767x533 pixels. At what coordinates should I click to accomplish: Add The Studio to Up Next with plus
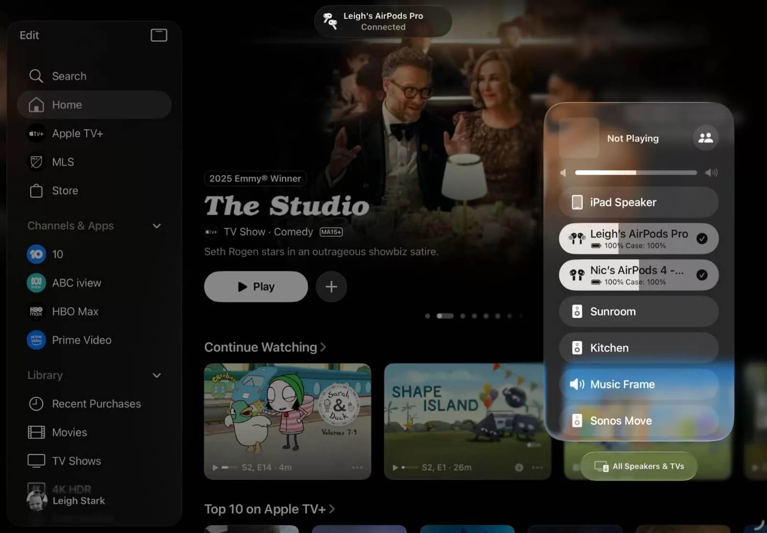(331, 287)
